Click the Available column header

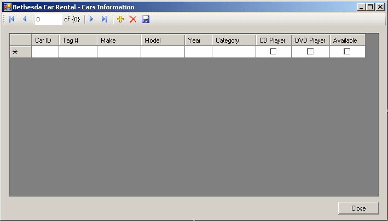348,40
